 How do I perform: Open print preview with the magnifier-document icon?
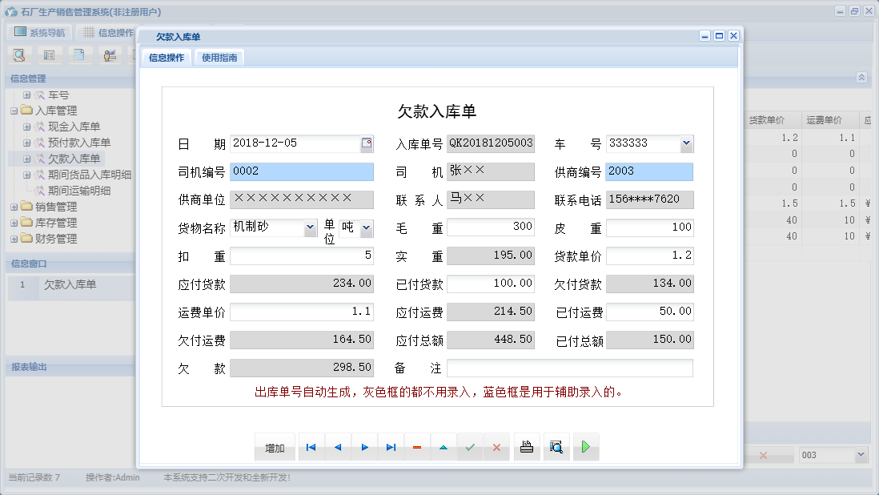coord(556,447)
